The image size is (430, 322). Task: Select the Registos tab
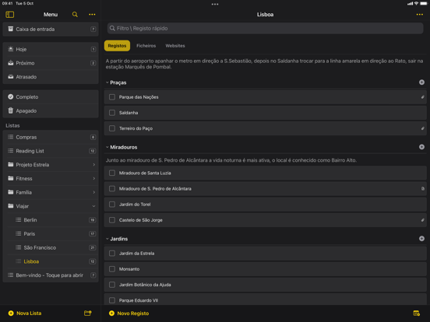(x=117, y=46)
